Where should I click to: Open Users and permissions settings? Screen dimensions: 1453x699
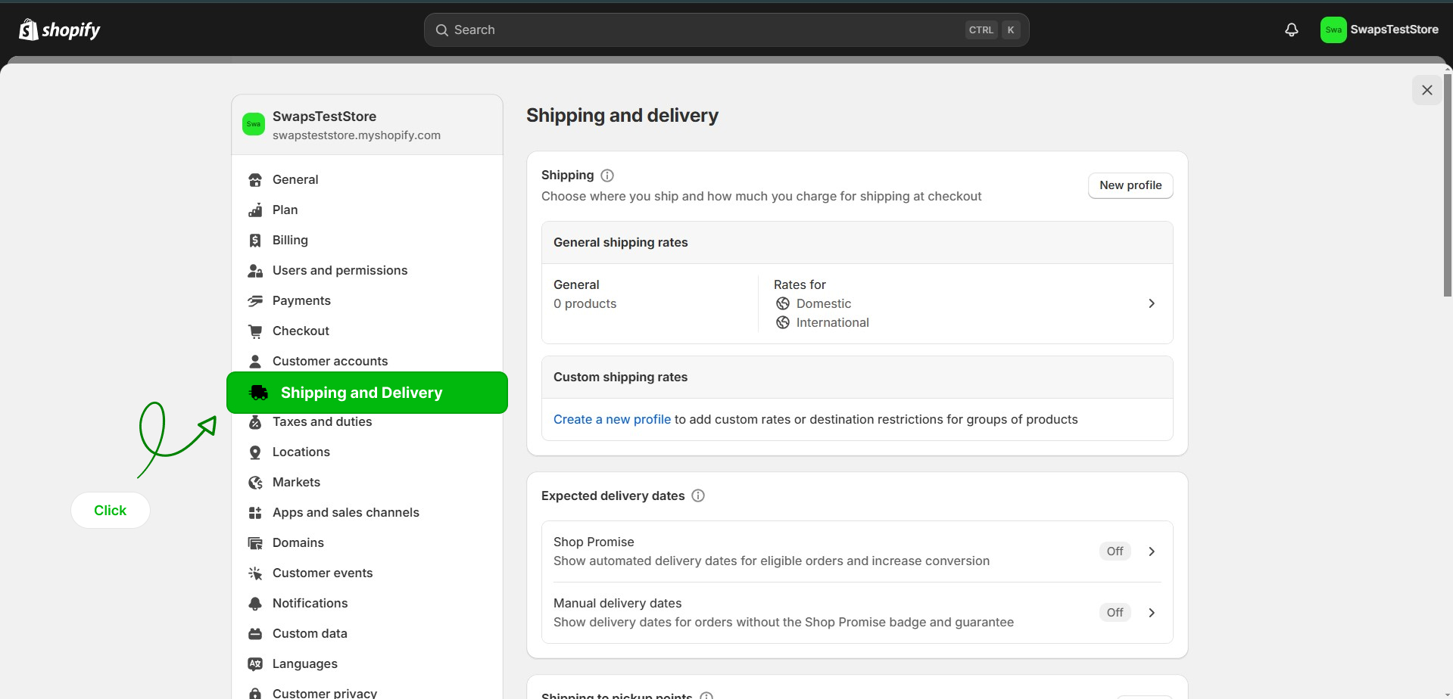367,271
